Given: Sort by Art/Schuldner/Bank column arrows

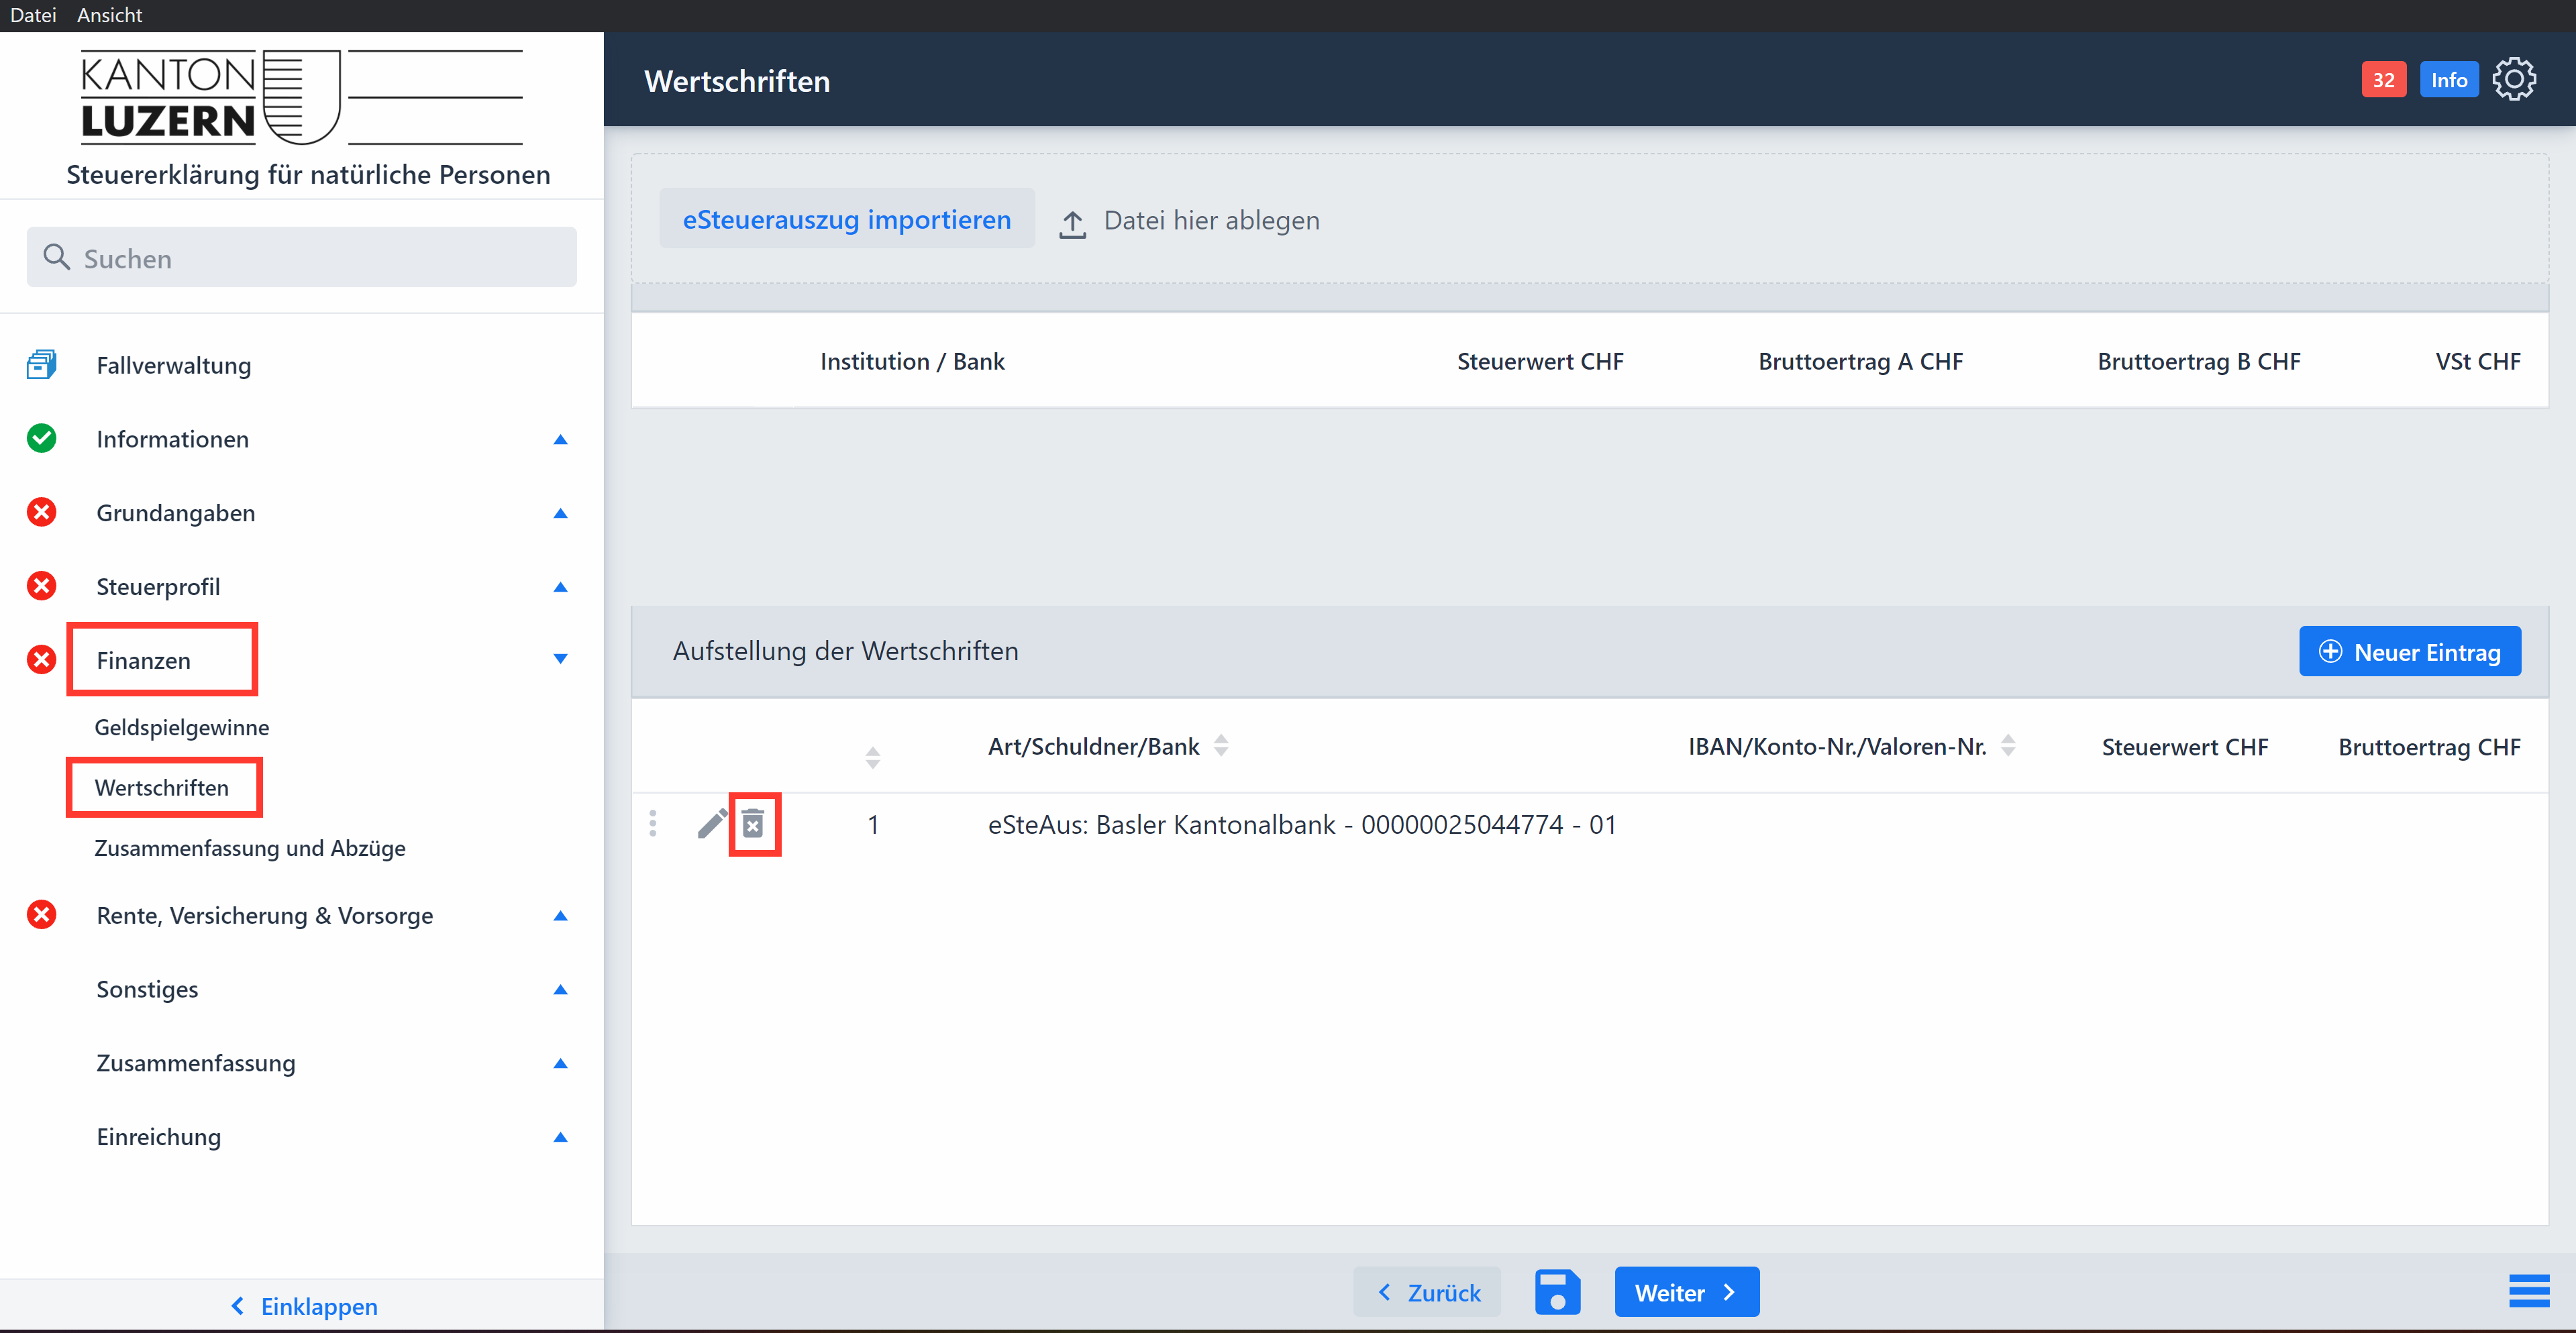Looking at the screenshot, I should pyautogui.click(x=1221, y=746).
